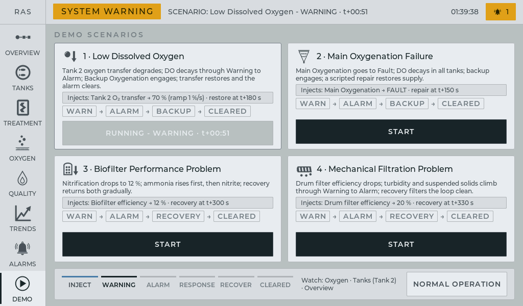Screen dimensions: 523x306
Task: Open the Treatment section icon
Action: pyautogui.click(x=22, y=108)
